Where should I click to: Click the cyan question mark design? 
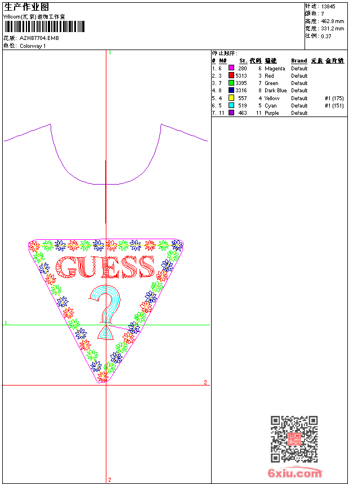tap(105, 304)
